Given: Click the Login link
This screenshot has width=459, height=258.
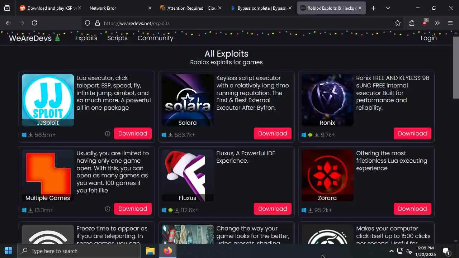Looking at the screenshot, I should click(429, 38).
